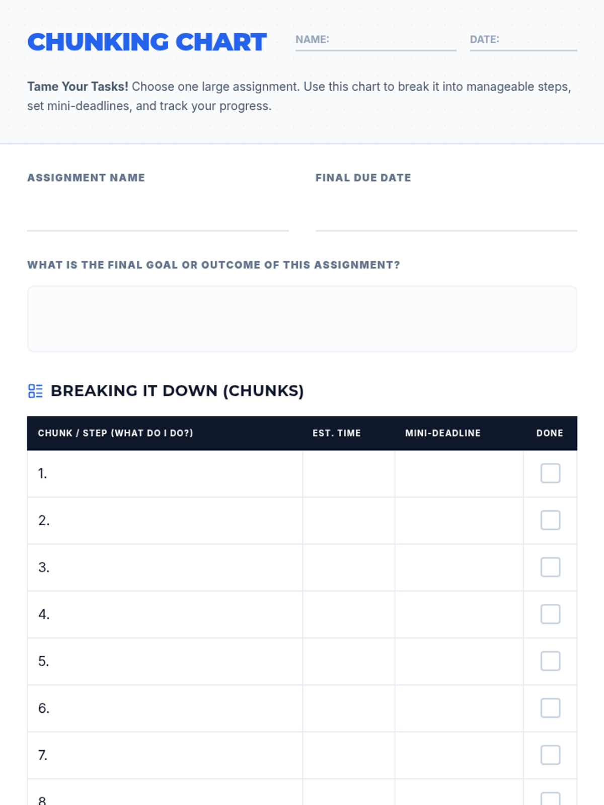Screen dimensions: 604x805
Task: Click the checklist icon beside Breaking It Down
Action: pyautogui.click(x=35, y=391)
